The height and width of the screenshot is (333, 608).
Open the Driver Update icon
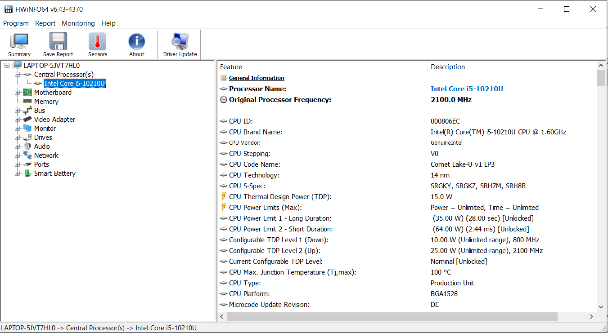point(180,42)
